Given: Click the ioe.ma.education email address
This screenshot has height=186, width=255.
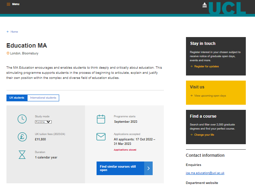Looking at the screenshot, I should coord(205,173).
